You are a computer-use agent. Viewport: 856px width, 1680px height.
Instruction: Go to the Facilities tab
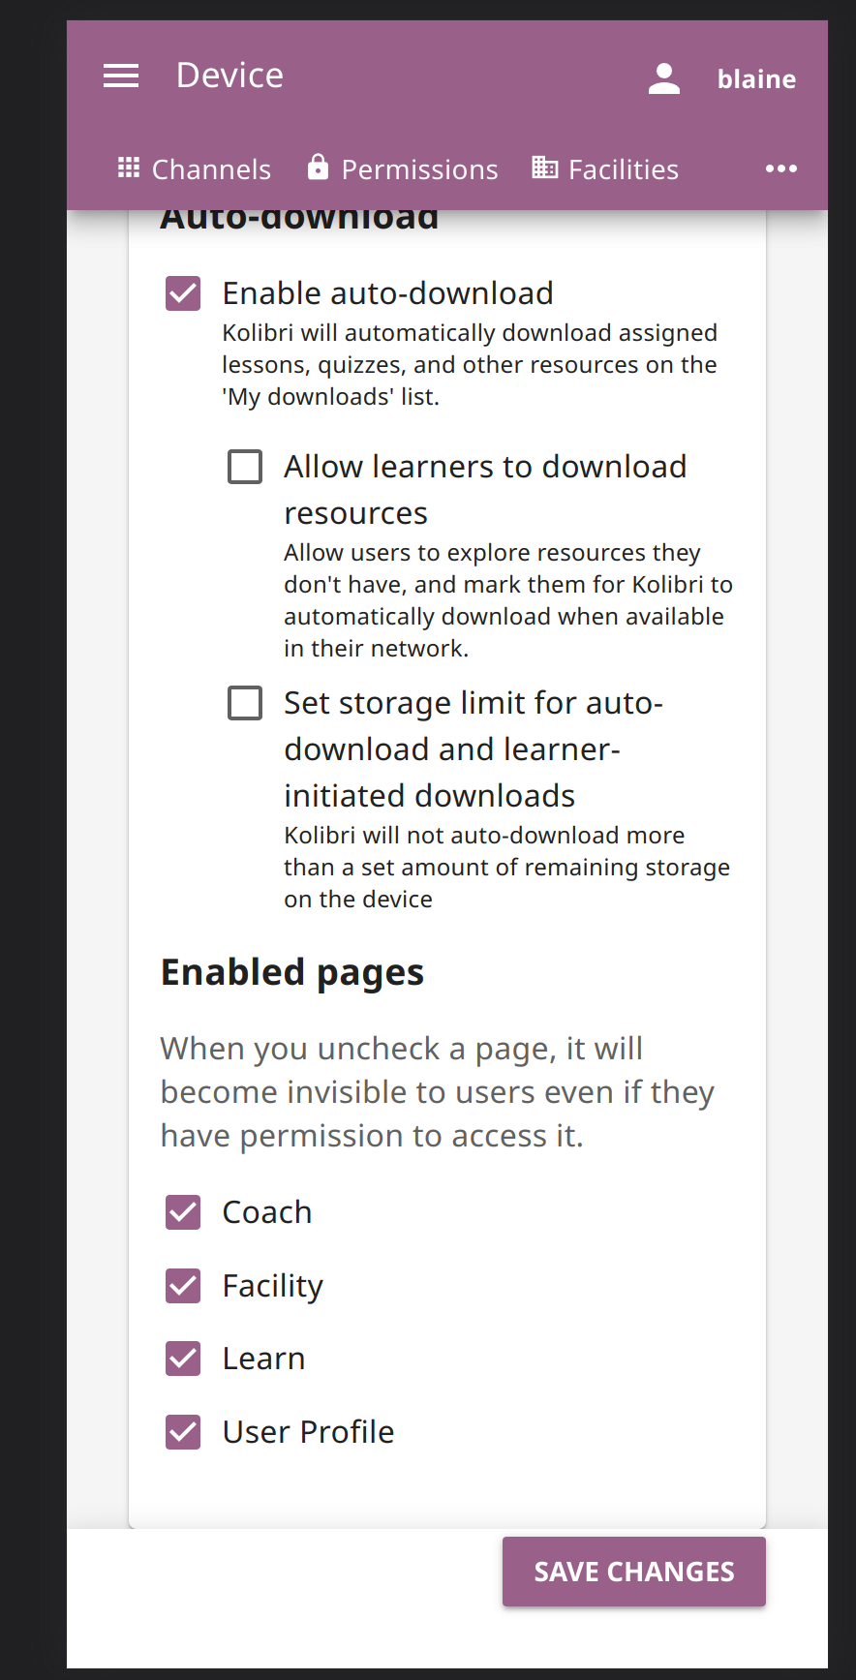(x=623, y=168)
